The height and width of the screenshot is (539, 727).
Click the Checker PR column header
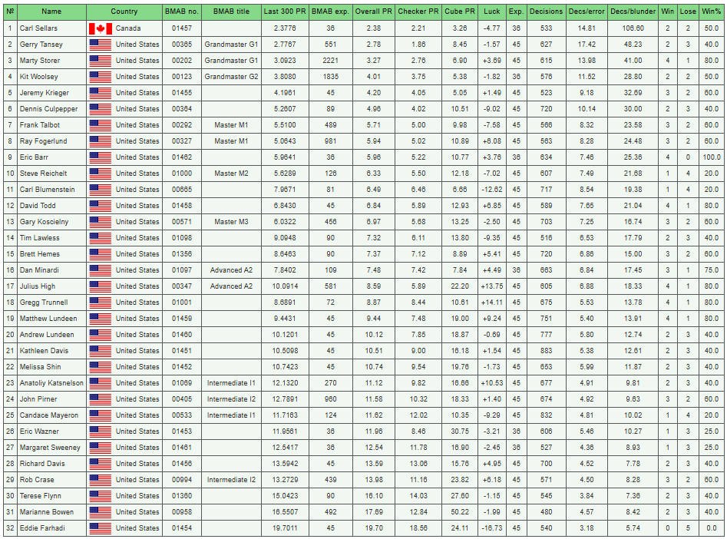[418, 12]
